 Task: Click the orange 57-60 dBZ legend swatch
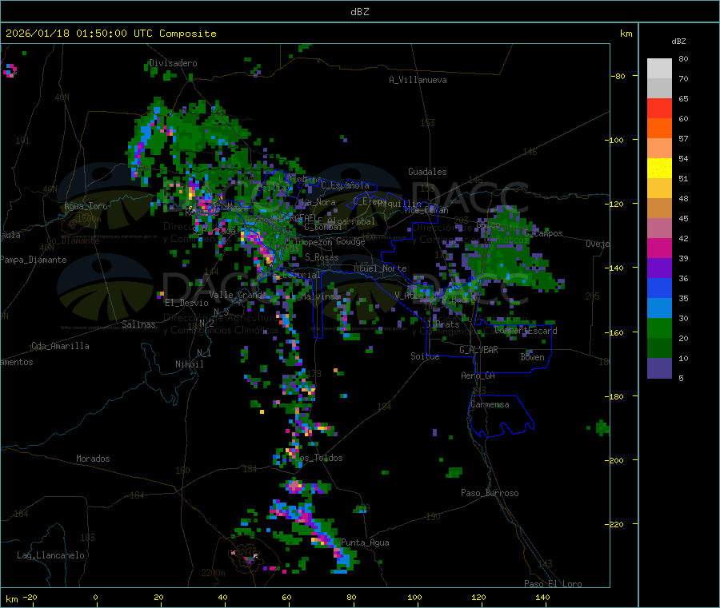659,129
